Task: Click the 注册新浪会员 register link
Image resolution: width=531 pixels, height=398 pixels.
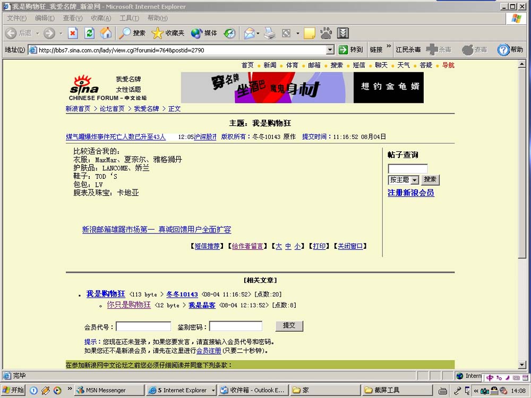Action: [411, 193]
